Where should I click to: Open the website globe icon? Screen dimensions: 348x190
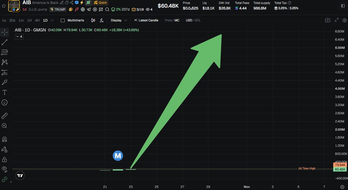tap(83, 9)
